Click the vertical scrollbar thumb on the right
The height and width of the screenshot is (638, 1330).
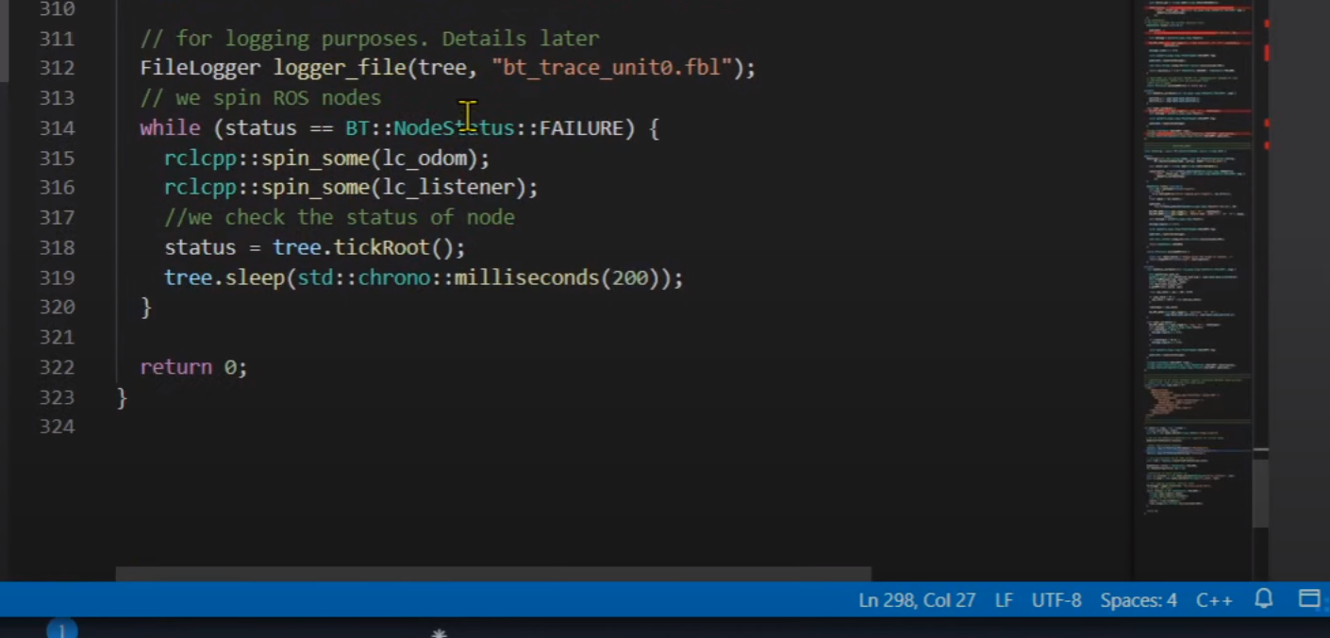(1260, 488)
